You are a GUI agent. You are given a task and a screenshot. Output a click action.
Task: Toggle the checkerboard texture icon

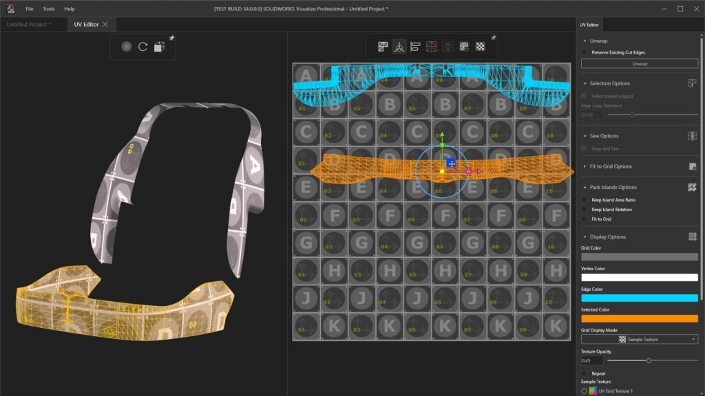coord(480,47)
